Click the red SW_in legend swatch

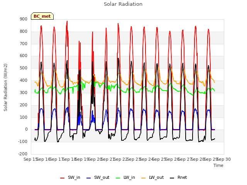coord(63,178)
